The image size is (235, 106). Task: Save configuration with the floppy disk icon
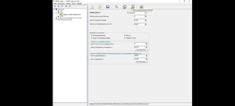[x=108, y=7]
